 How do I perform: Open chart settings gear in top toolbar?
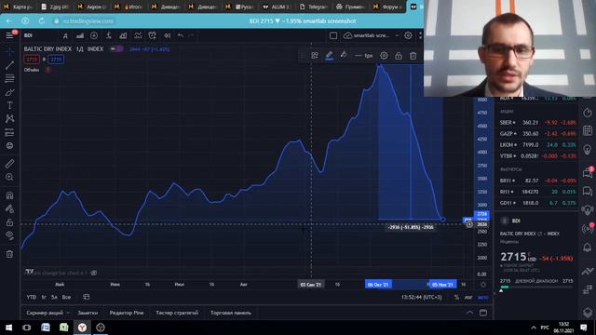pyautogui.click(x=408, y=35)
